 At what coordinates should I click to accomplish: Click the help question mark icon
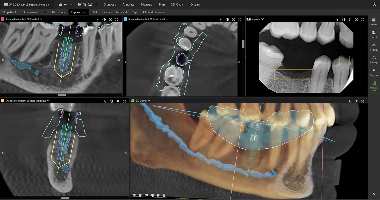[374, 4]
